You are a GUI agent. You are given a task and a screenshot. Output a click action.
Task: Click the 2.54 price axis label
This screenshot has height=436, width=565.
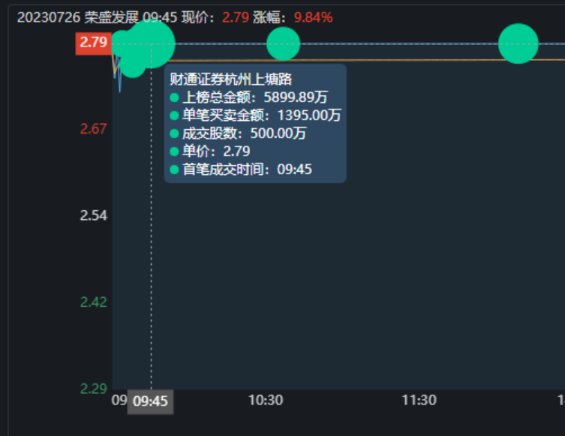(x=94, y=216)
